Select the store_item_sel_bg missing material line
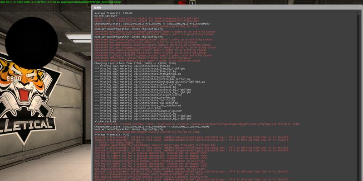 (x=135, y=71)
